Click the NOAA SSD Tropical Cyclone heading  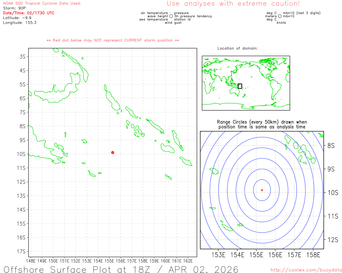pyautogui.click(x=42, y=3)
